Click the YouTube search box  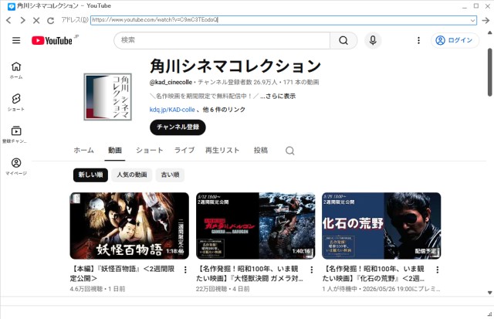[x=222, y=40]
